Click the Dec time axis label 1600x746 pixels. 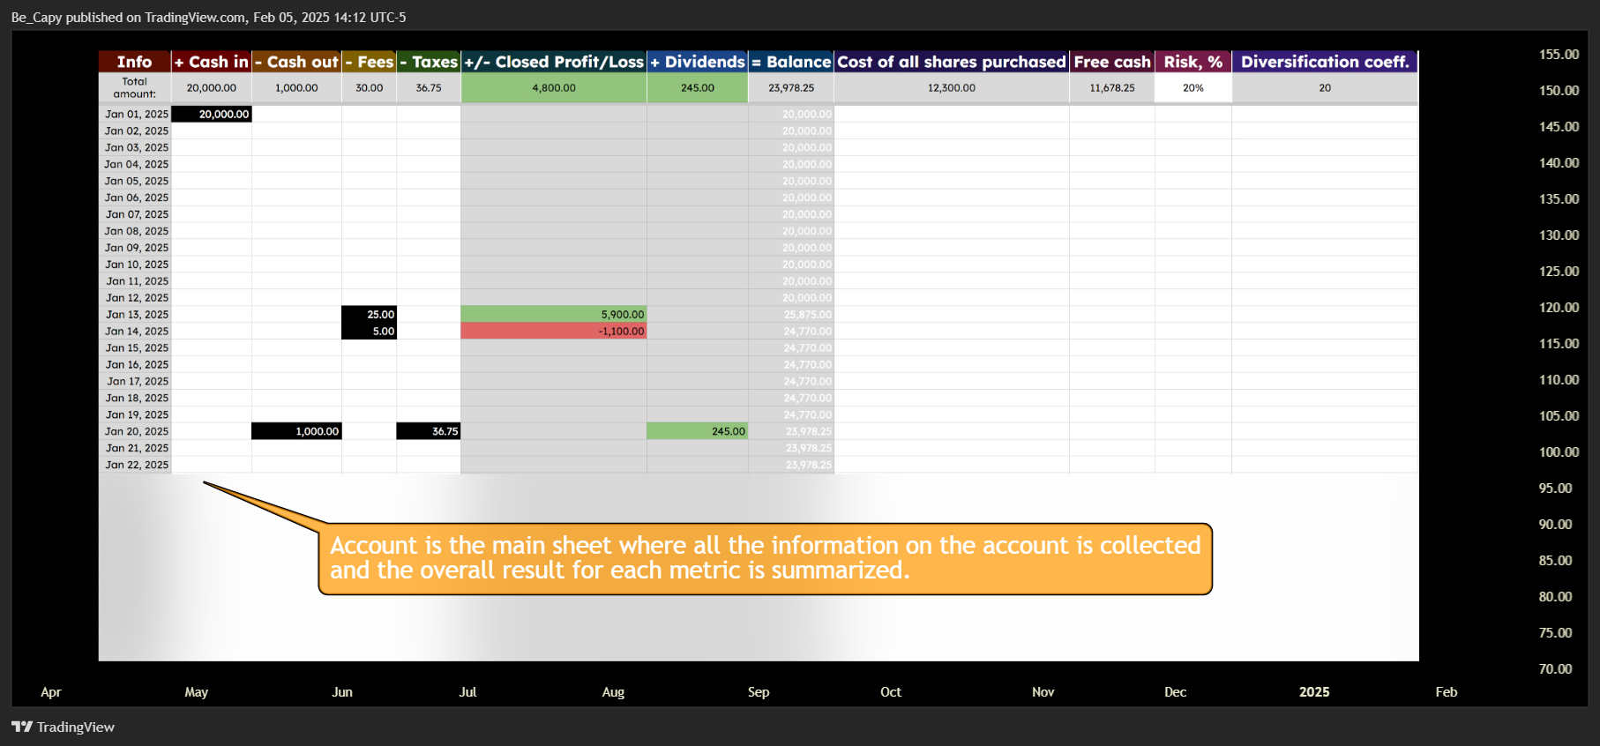(x=1175, y=692)
